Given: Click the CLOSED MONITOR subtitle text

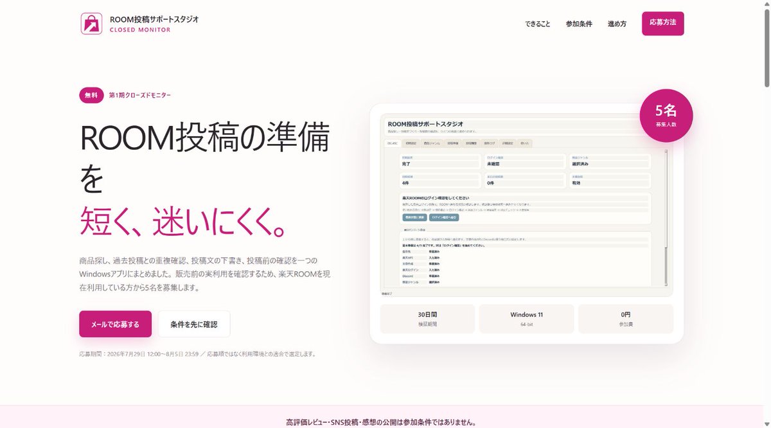Looking at the screenshot, I should point(140,30).
